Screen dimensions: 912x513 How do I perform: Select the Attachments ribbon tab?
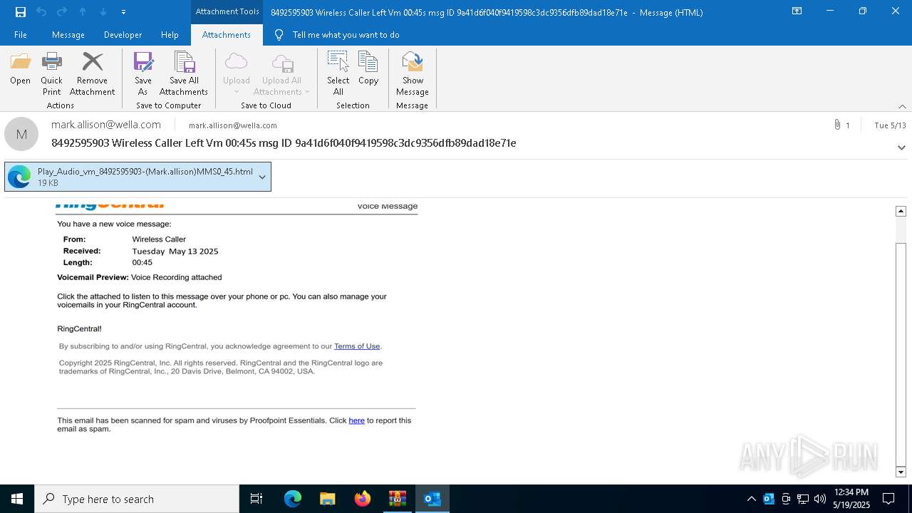[x=227, y=34]
